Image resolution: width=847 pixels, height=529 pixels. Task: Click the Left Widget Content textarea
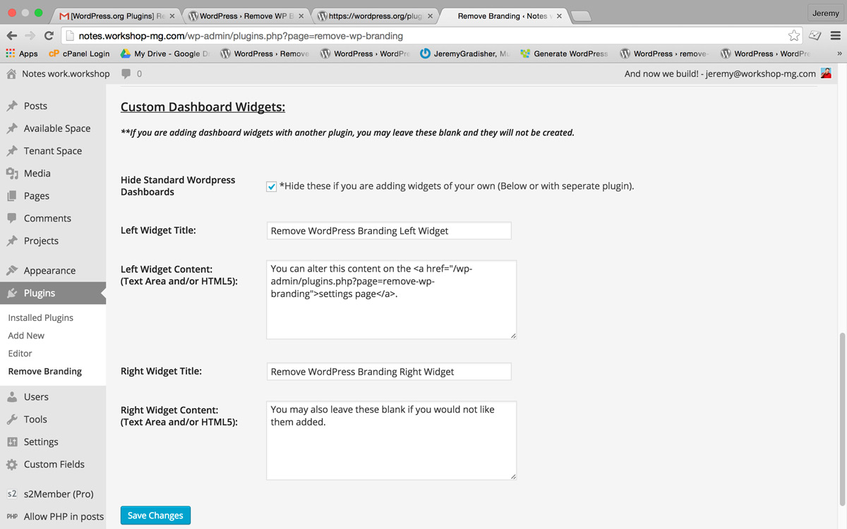click(392, 300)
